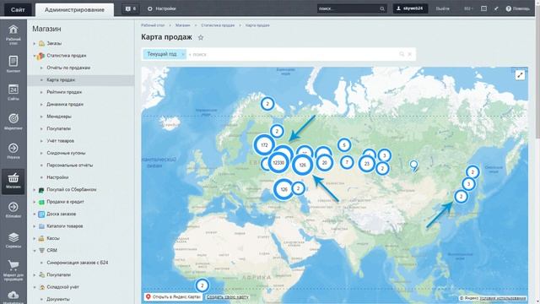Open the Магазин basket sidebar icon
The image size is (540, 304).
(x=13, y=181)
